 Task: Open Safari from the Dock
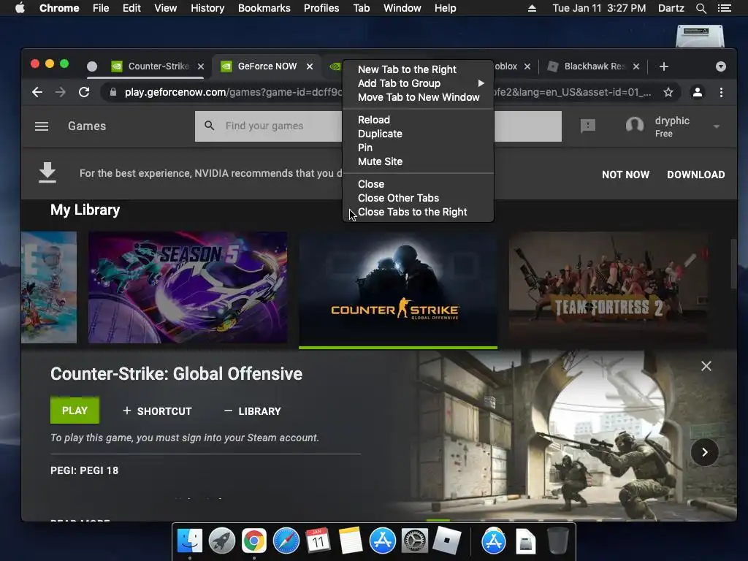pos(286,541)
